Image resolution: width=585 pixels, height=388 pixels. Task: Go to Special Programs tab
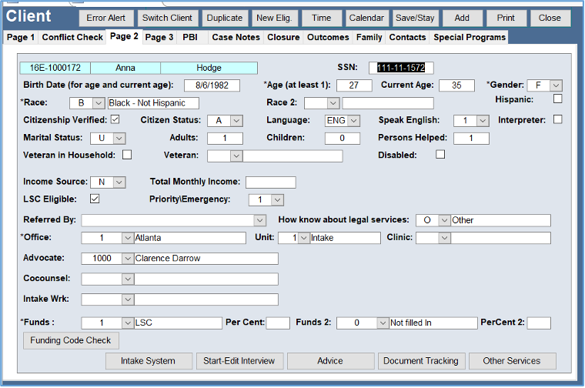coord(470,37)
